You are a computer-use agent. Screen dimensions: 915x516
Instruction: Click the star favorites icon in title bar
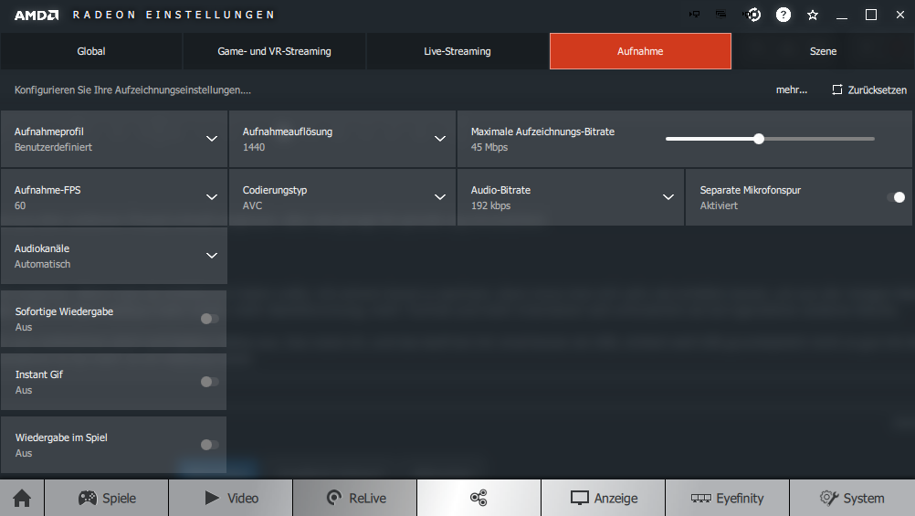tap(813, 15)
